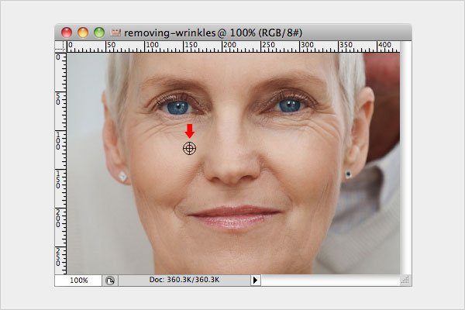Screen dimensions: 465x310
Task: Close the removing-wrinkles document window
Action: (x=67, y=33)
